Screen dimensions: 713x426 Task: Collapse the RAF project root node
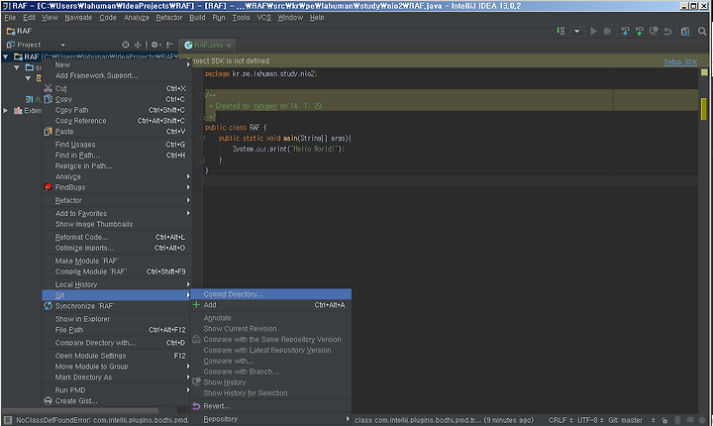[x=6, y=56]
